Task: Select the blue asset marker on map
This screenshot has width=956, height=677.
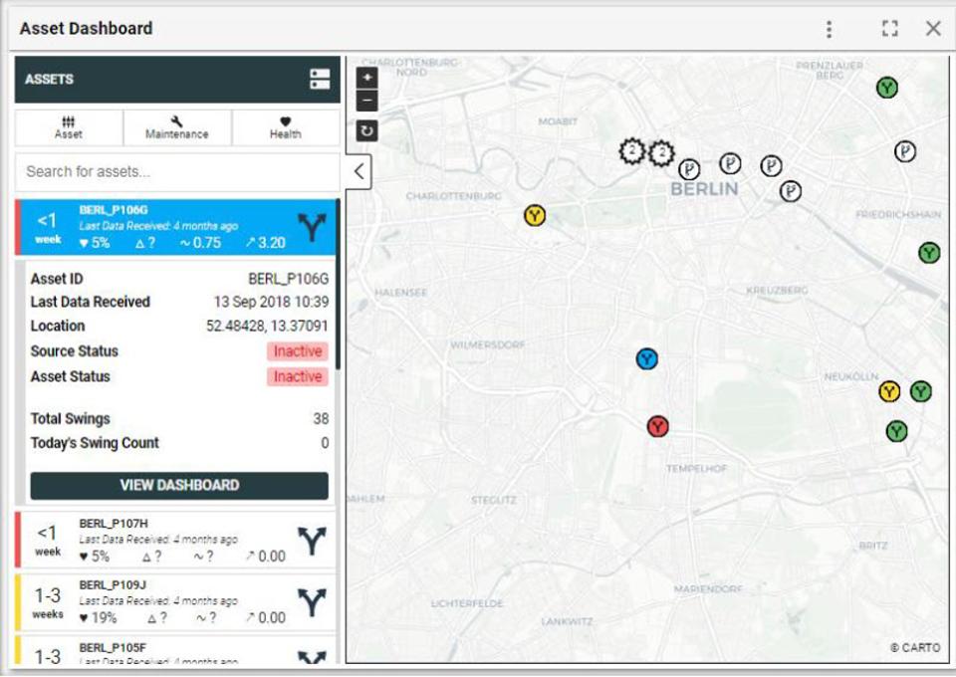Action: [x=647, y=359]
